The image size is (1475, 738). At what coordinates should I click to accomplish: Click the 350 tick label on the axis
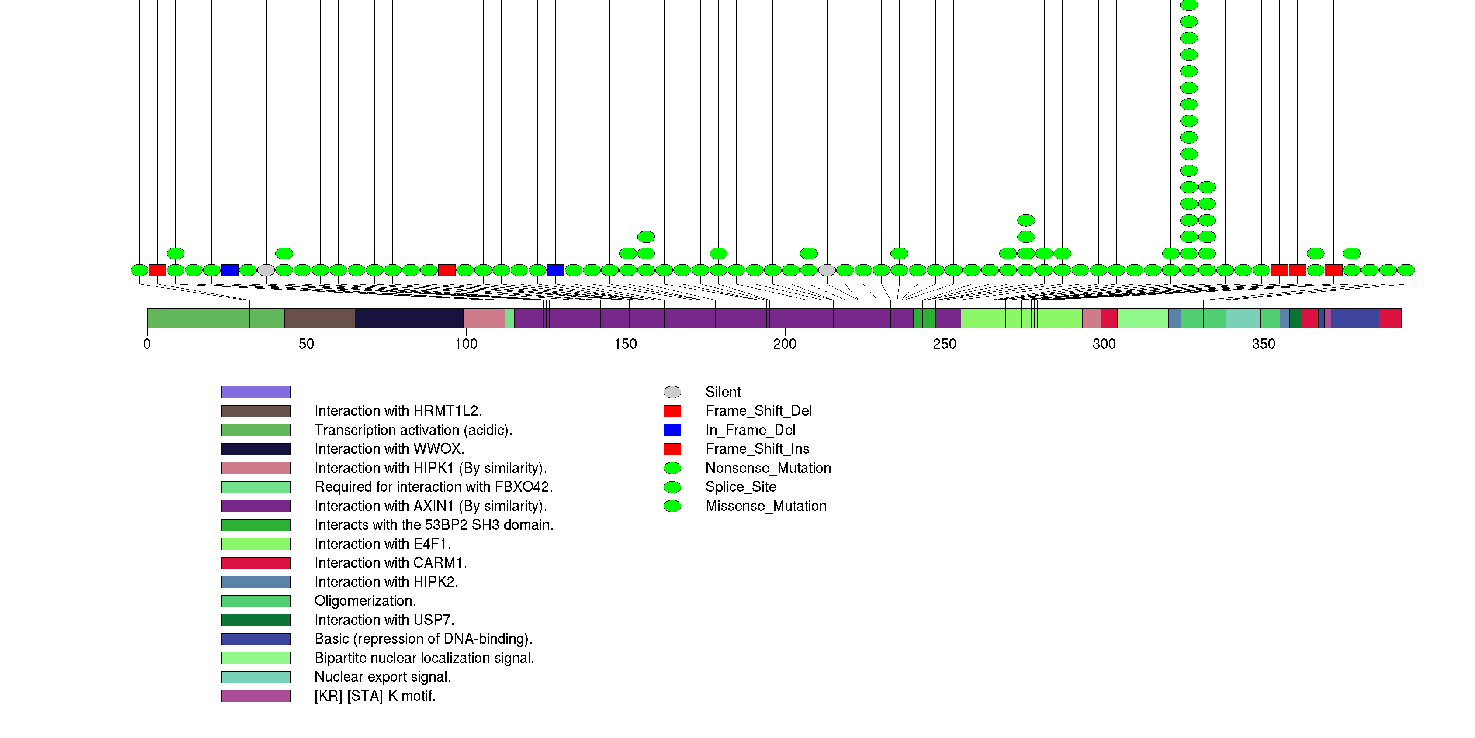tap(1263, 344)
